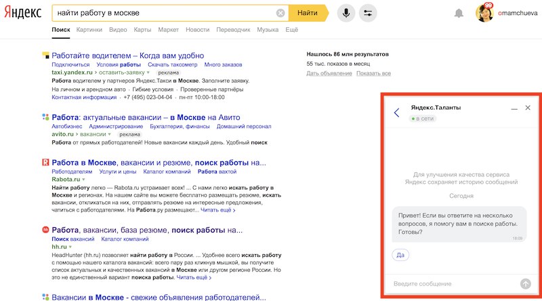Open the user avatar with 99 badge
Screen dimensions: 542x301
(484, 13)
